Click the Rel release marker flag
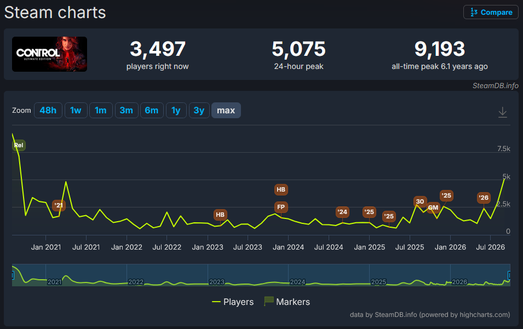 (x=19, y=145)
